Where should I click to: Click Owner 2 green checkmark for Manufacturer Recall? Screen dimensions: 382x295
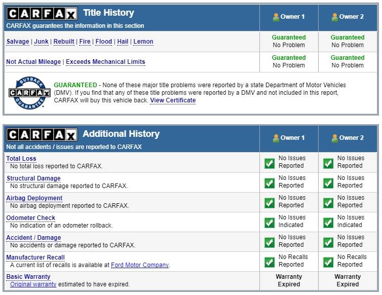point(328,262)
